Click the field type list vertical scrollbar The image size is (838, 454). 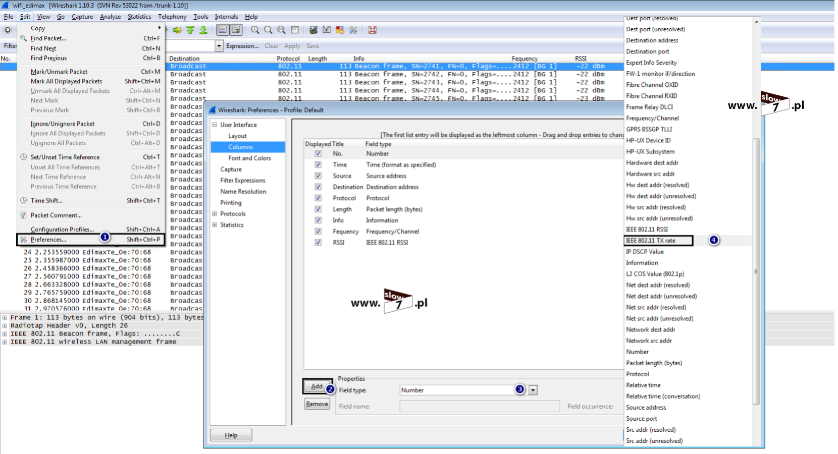(756, 271)
